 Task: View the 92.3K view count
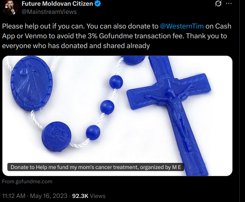click(80, 196)
